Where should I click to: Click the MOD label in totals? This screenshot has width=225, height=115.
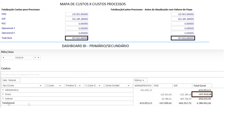click(4, 14)
